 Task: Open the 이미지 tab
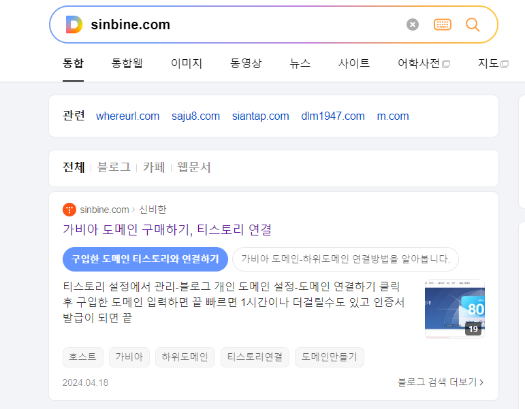(x=187, y=63)
